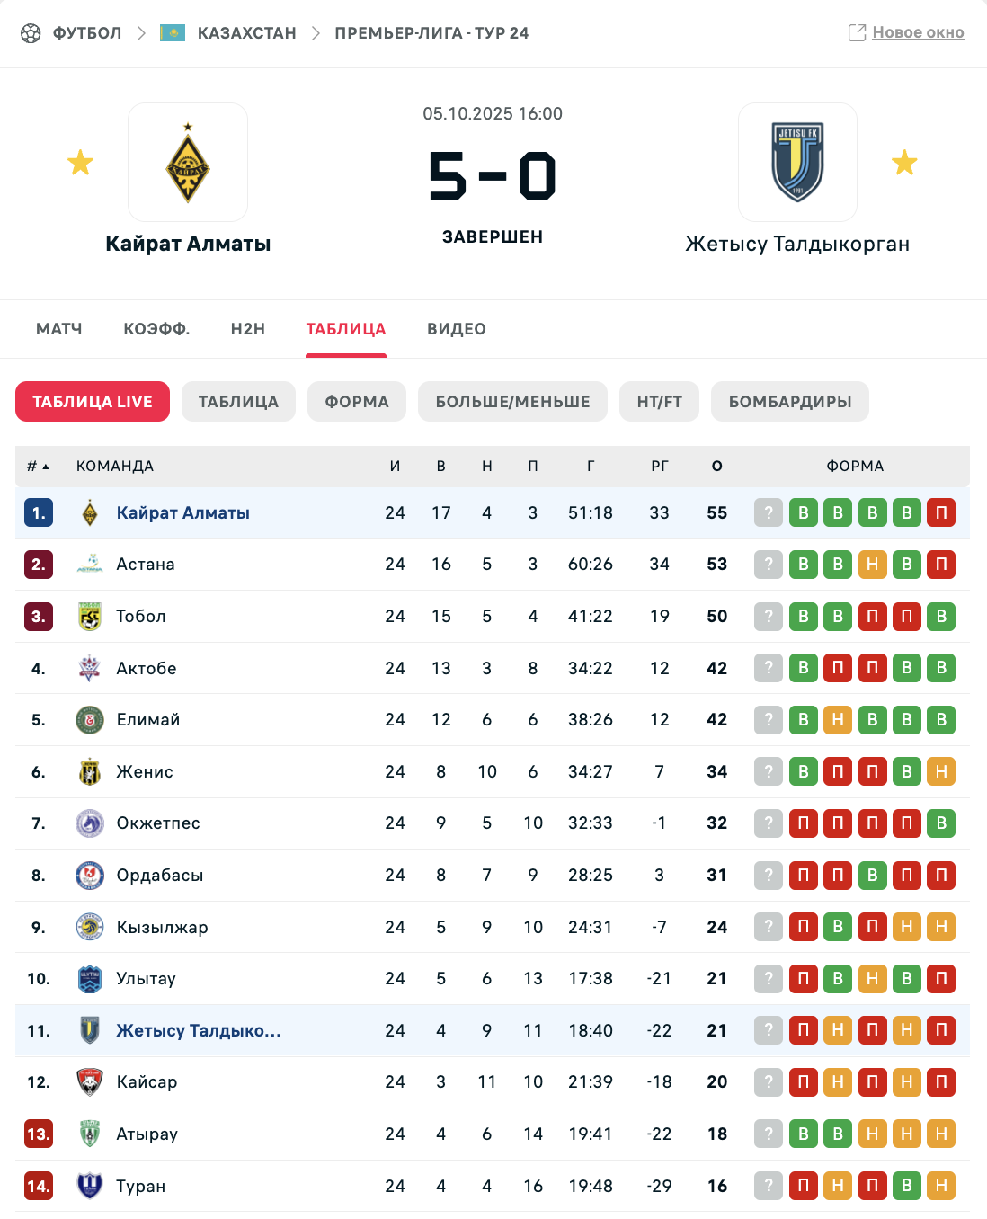The height and width of the screenshot is (1219, 987).
Task: Click the Jetisu FK club logo
Action: coord(797,163)
